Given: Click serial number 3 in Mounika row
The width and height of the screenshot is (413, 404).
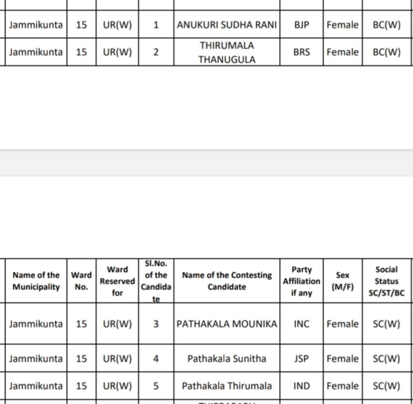Looking at the screenshot, I should click(156, 324).
